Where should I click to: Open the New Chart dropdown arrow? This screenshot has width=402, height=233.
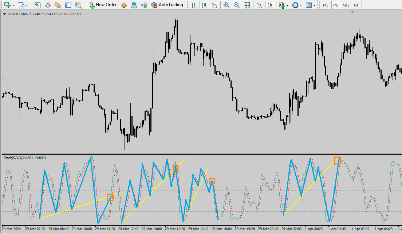[13, 5]
